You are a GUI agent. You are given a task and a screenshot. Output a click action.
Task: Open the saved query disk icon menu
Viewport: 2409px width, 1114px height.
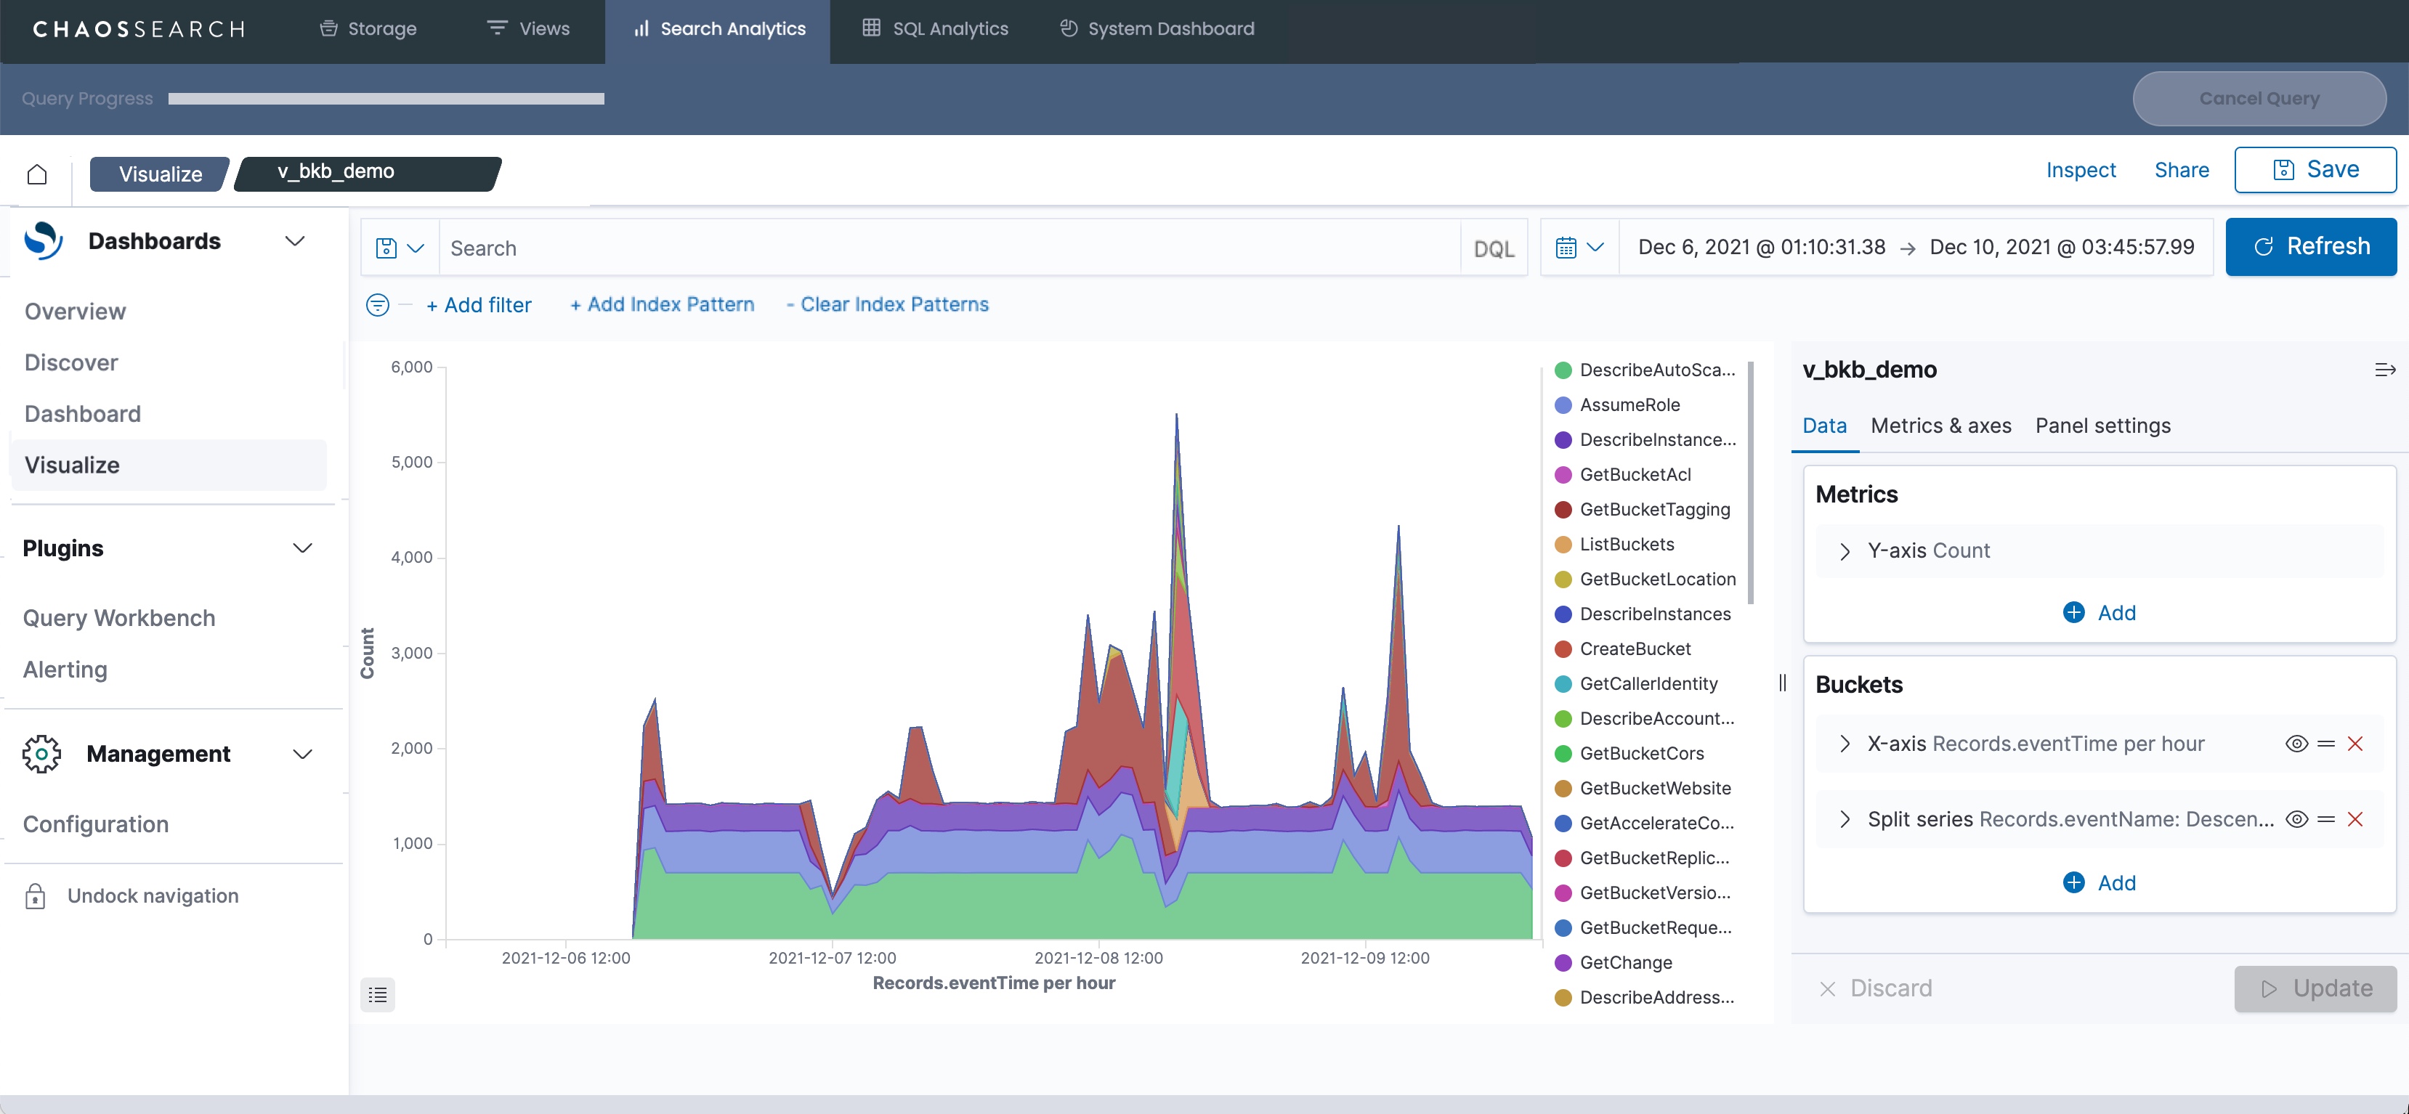tap(400, 248)
